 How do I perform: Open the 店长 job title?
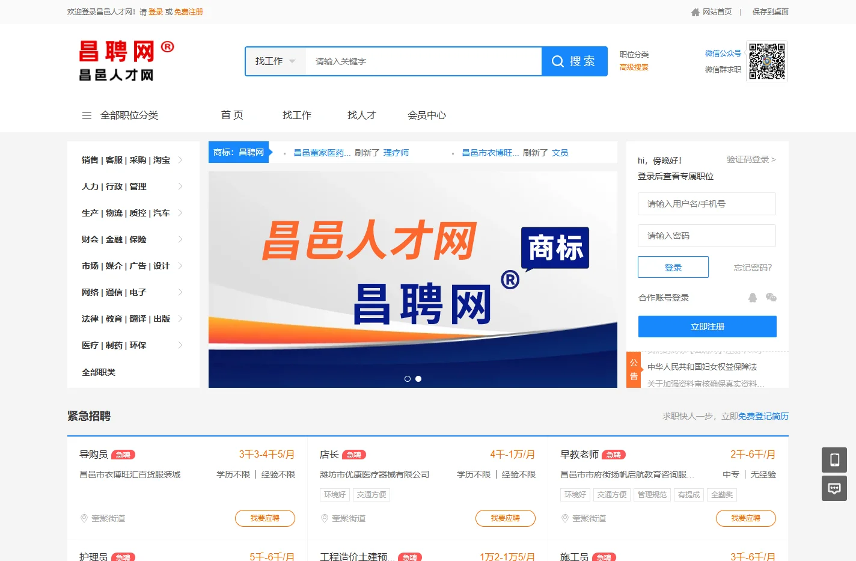[x=329, y=455]
